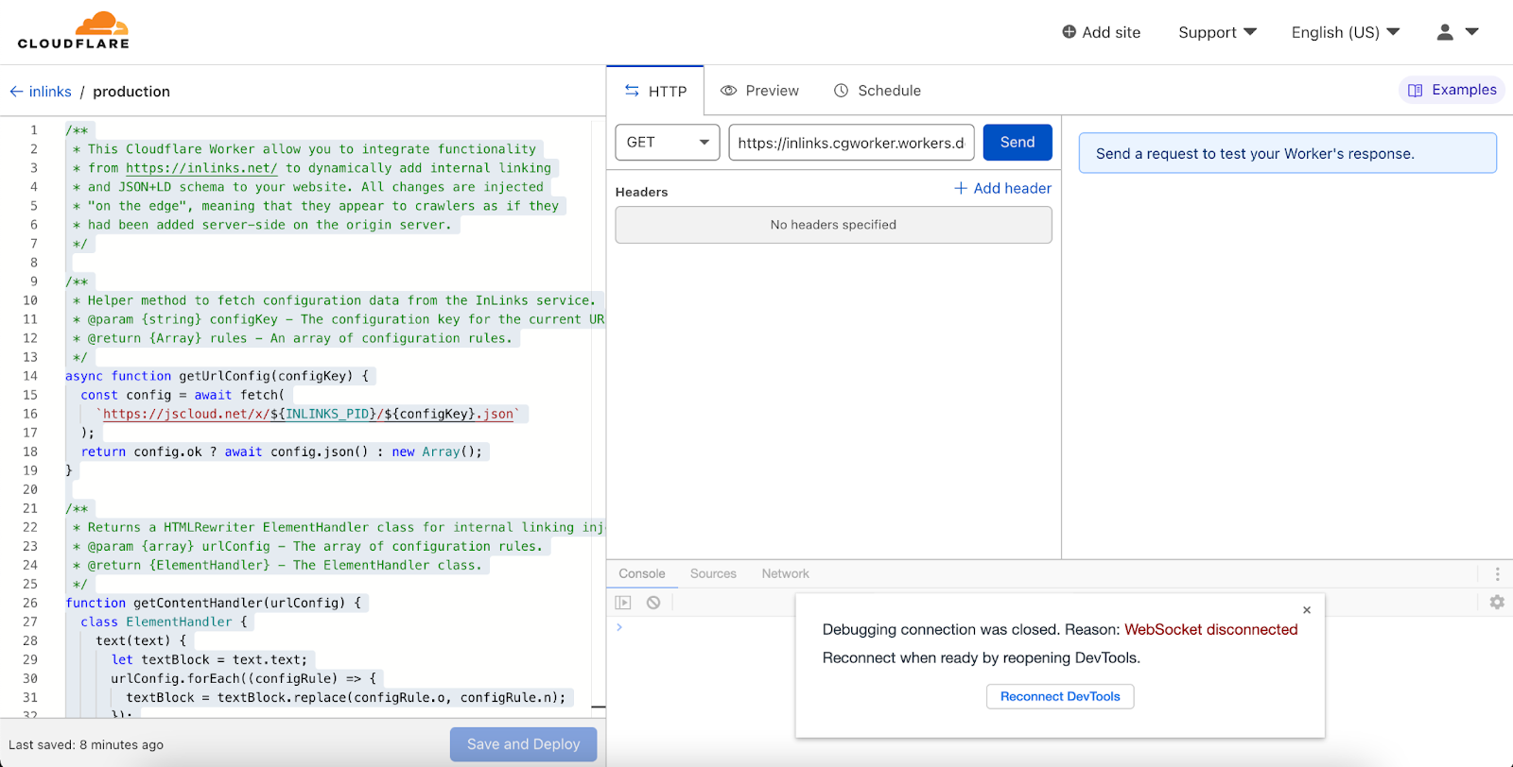Viewport: 1513px width, 767px height.
Task: Click the Send button
Action: 1017,143
